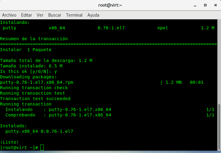The width and height of the screenshot is (221, 153).
Task: Click the terminal vertical scrollbar thumb
Action: [219, 127]
